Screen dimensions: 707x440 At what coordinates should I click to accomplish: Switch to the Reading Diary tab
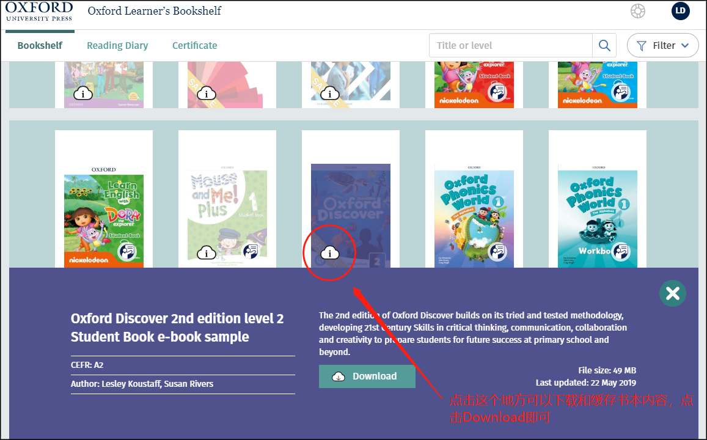point(117,46)
